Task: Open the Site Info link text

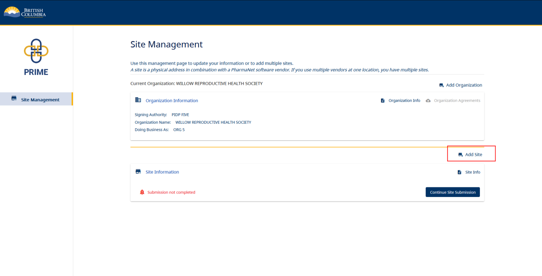Action: (x=472, y=172)
